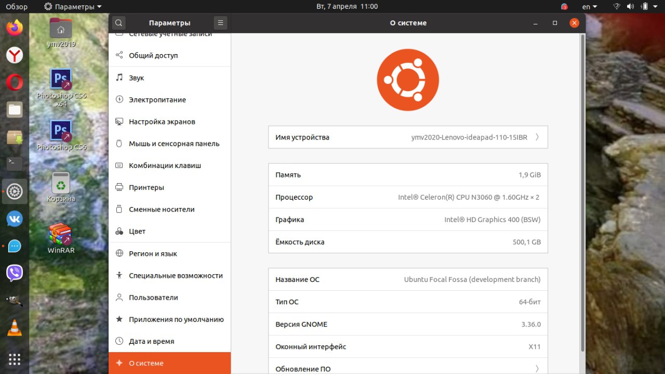This screenshot has width=665, height=374.
Task: Open keyboard layout en dropdown
Action: coord(590,7)
